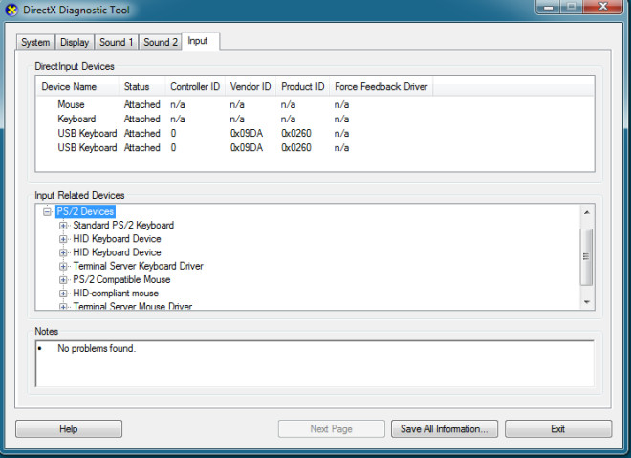This screenshot has height=458, width=631.
Task: Click the Next Page button
Action: [x=331, y=429]
